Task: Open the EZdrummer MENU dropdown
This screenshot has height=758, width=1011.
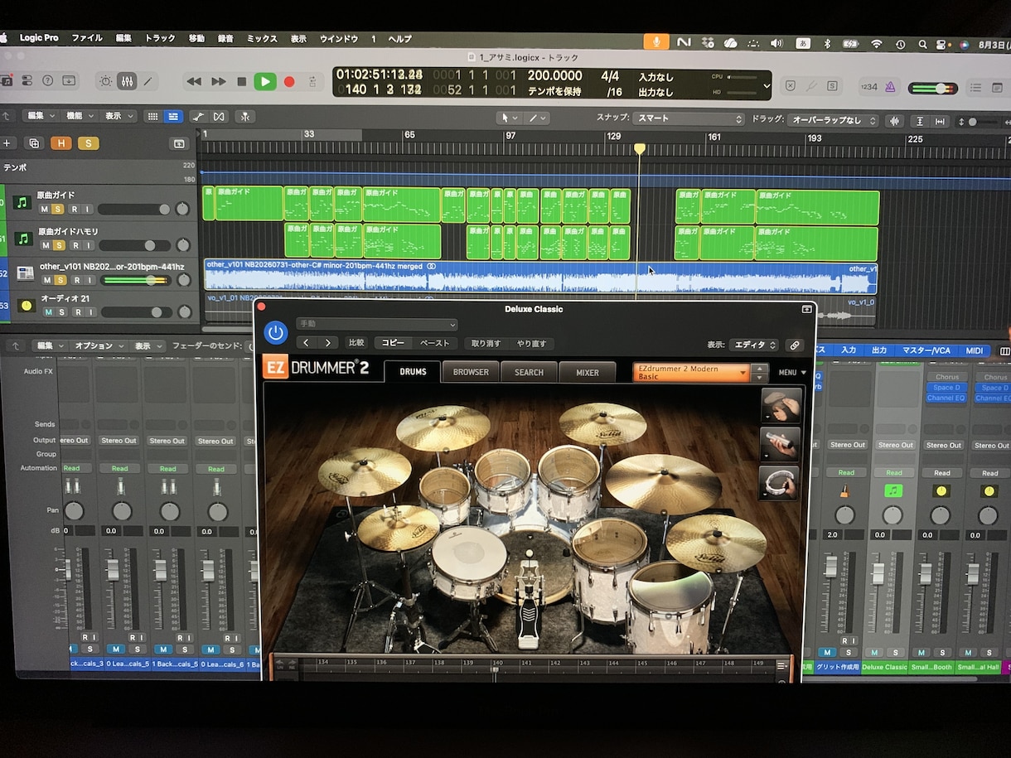Action: click(x=792, y=373)
